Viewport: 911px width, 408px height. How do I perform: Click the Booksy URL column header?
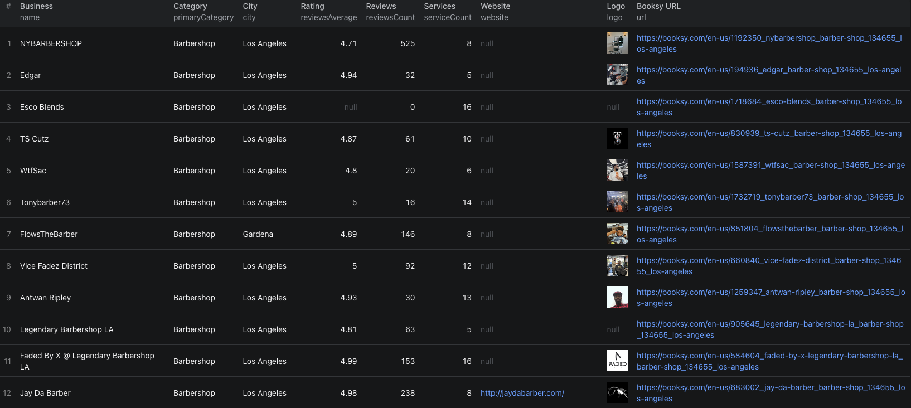pos(658,12)
